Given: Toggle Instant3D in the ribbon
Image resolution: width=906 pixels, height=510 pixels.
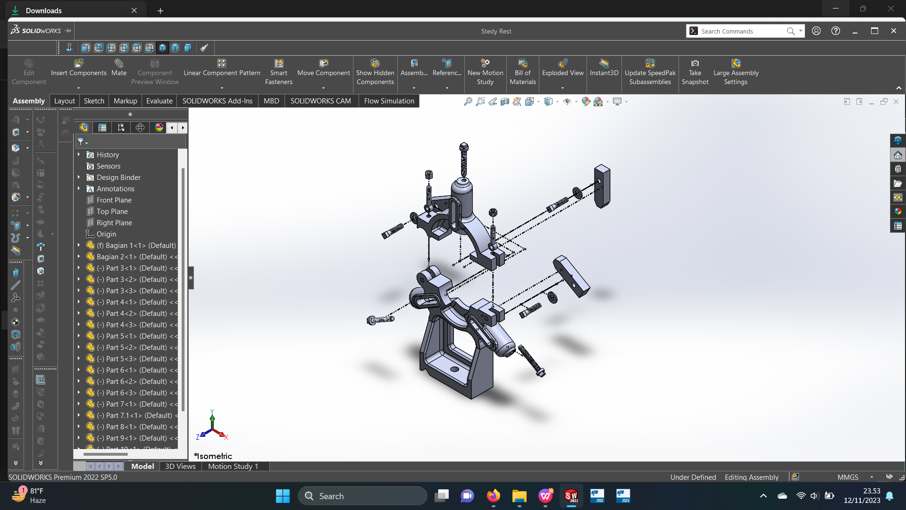Looking at the screenshot, I should (x=604, y=68).
